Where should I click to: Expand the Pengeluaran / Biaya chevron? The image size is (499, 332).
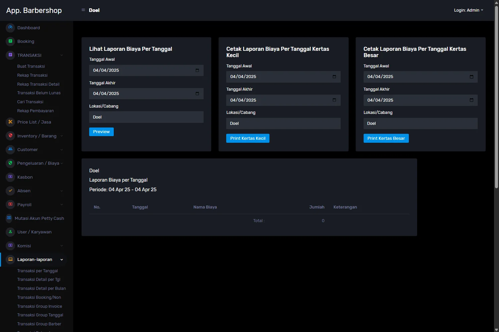(x=62, y=163)
